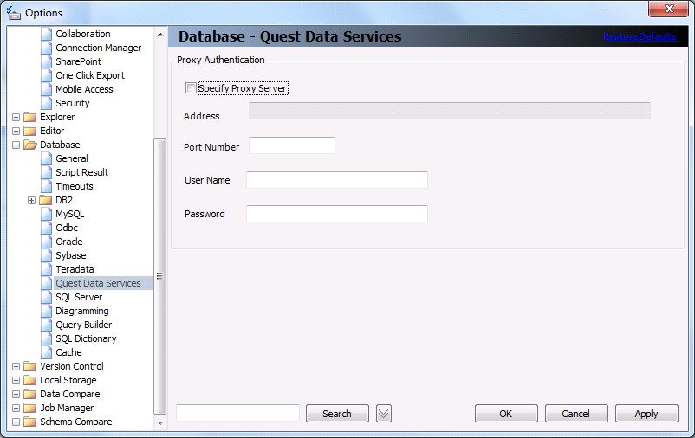Click the DB2 folder icon

(x=46, y=200)
